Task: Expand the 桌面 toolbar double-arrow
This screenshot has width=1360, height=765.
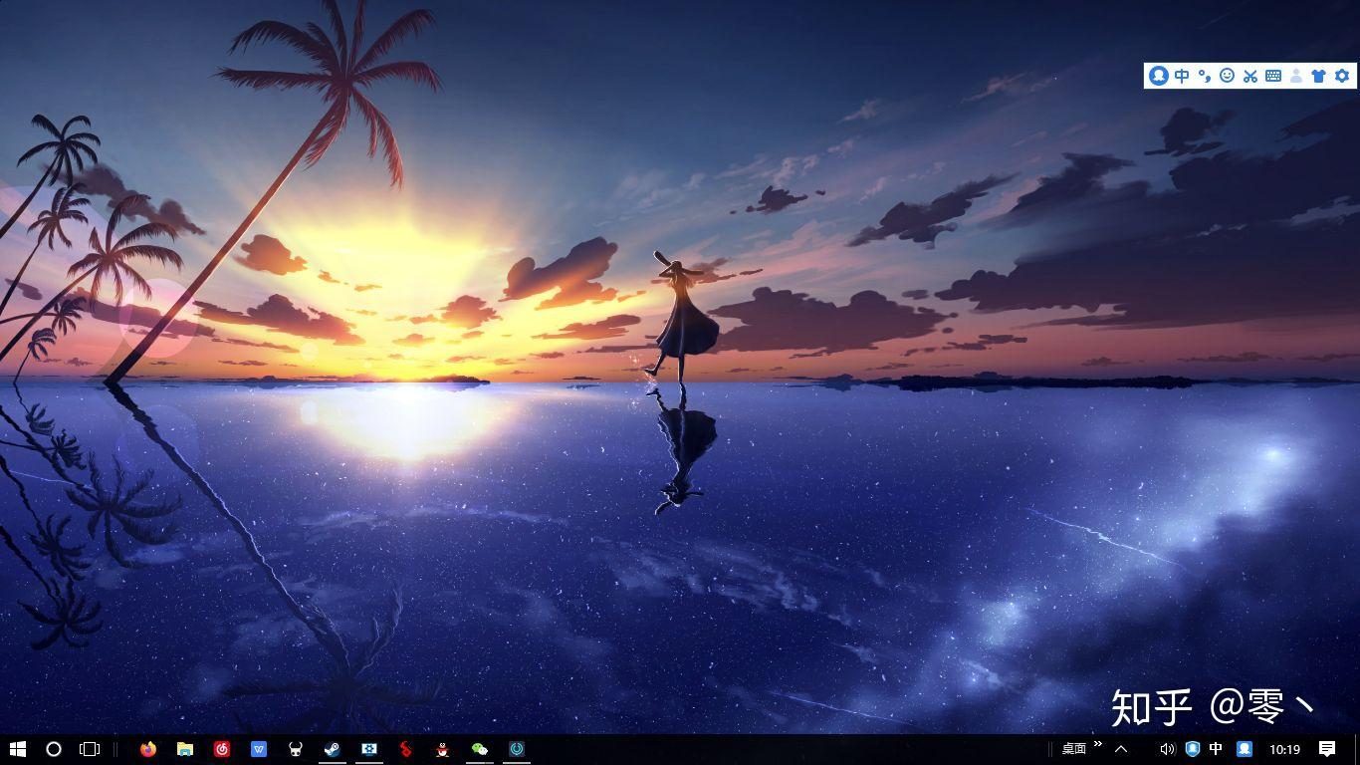Action: click(x=1097, y=745)
